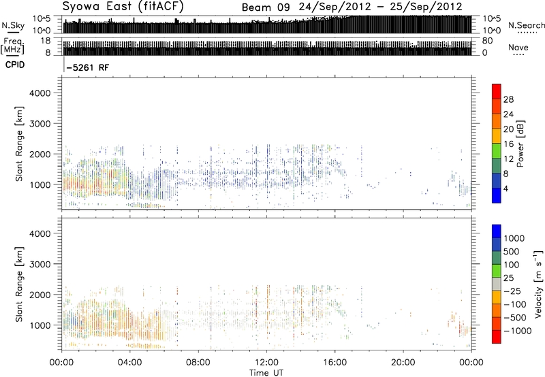Click the '04:00' time axis tick label
Image resolution: width=545 pixels, height=377 pixels.
[129, 363]
